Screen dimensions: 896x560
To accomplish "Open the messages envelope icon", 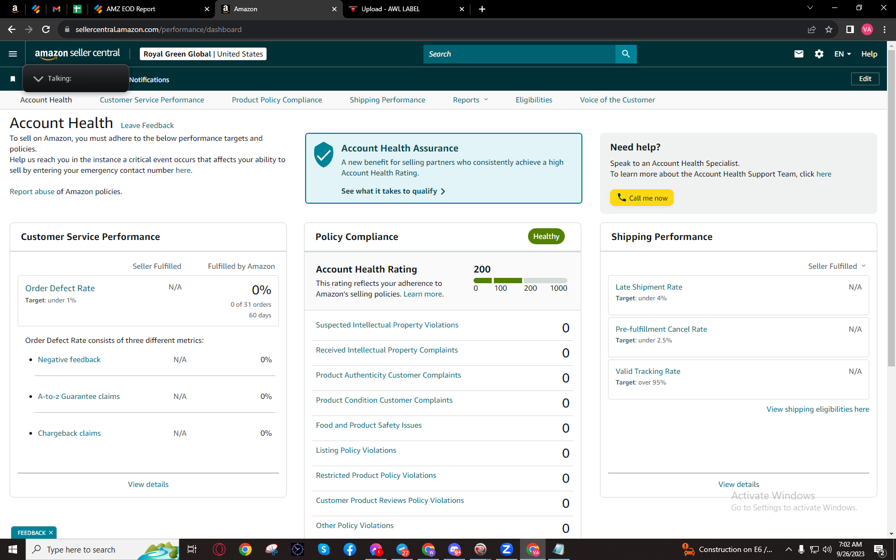I will click(799, 54).
